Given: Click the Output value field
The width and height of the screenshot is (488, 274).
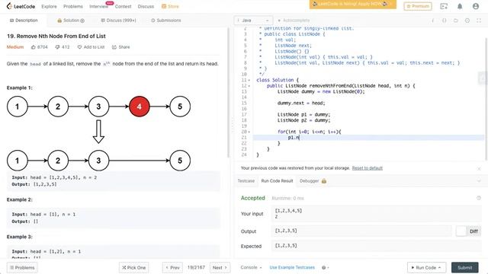Looking at the screenshot, I should pyautogui.click(x=361, y=231).
